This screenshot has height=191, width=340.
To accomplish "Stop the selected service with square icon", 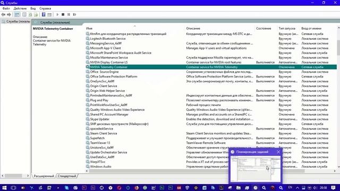I will [x=63, y=14].
